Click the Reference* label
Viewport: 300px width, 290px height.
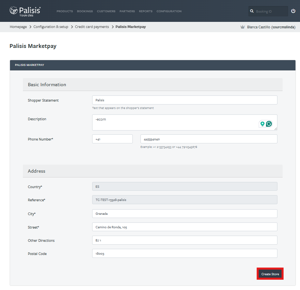pos(36,200)
